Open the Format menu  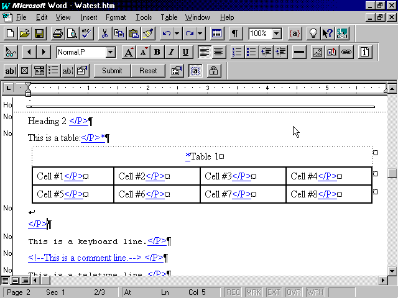click(x=116, y=17)
